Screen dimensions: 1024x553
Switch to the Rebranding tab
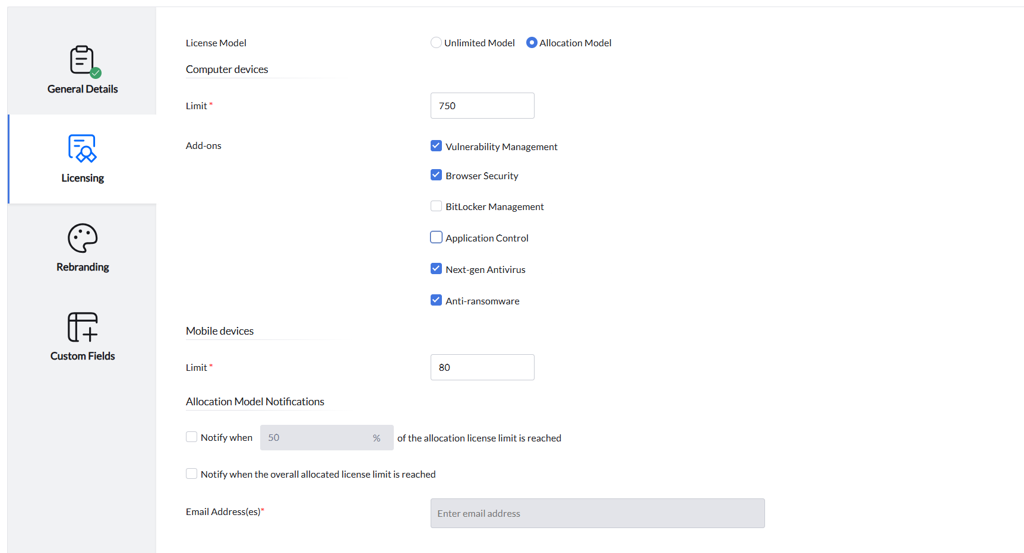click(x=83, y=267)
